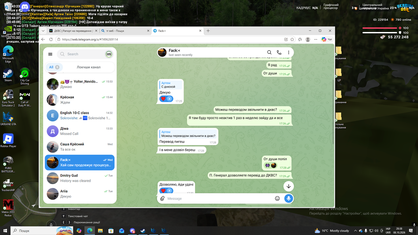
Task: Open the Copilot chat button in Edge
Action: point(327,39)
